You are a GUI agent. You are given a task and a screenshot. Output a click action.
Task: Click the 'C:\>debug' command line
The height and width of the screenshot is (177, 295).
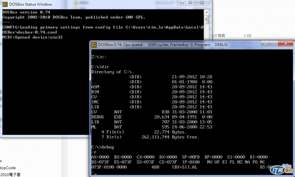tap(103, 147)
